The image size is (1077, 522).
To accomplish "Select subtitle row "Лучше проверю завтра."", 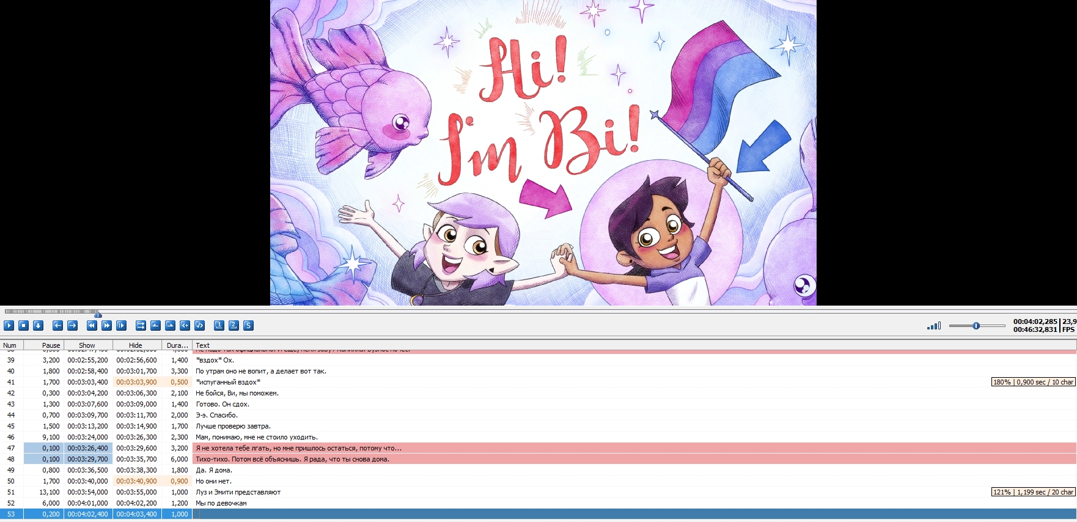I will [x=538, y=426].
